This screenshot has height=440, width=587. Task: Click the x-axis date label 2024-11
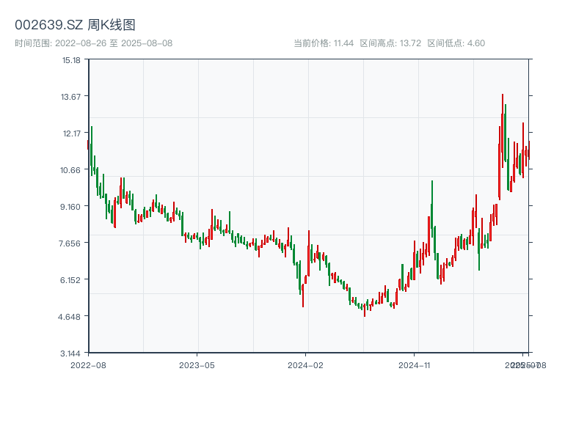coord(414,365)
